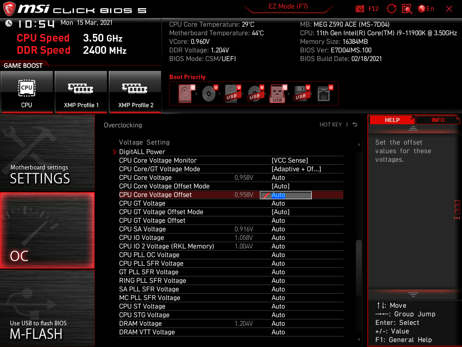Select the GT PLL SFR Voltage row
Image resolution: width=462 pixels, height=347 pixels.
[x=231, y=272]
